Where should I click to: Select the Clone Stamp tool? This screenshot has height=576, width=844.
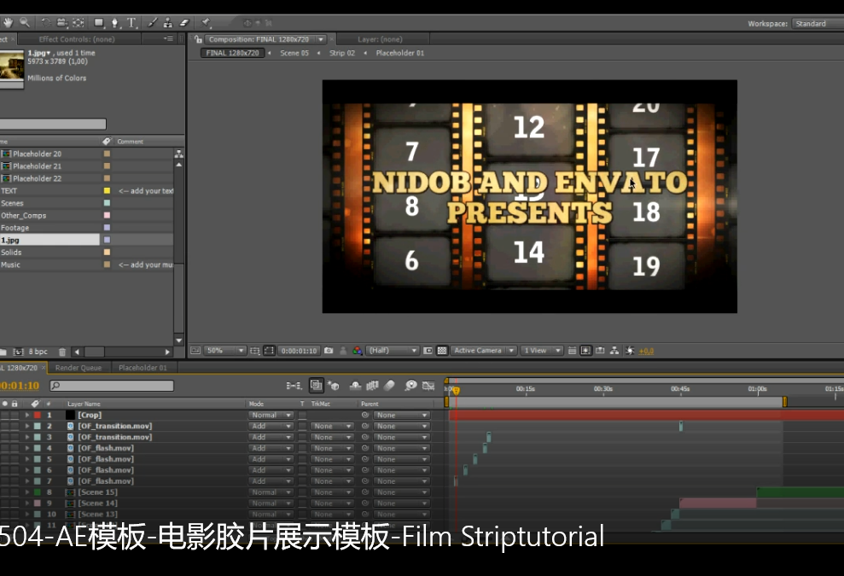coord(168,22)
